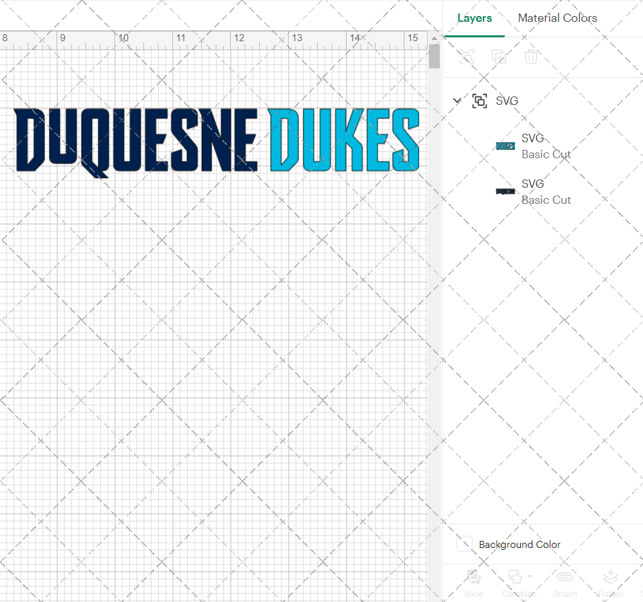
Task: Click the Group layers icon
Action: 467,57
